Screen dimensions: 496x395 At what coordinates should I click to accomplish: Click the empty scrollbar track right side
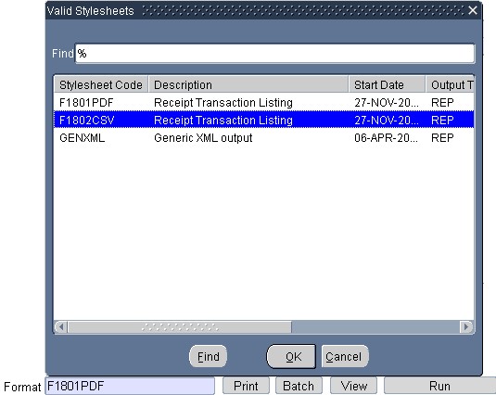tap(375, 326)
